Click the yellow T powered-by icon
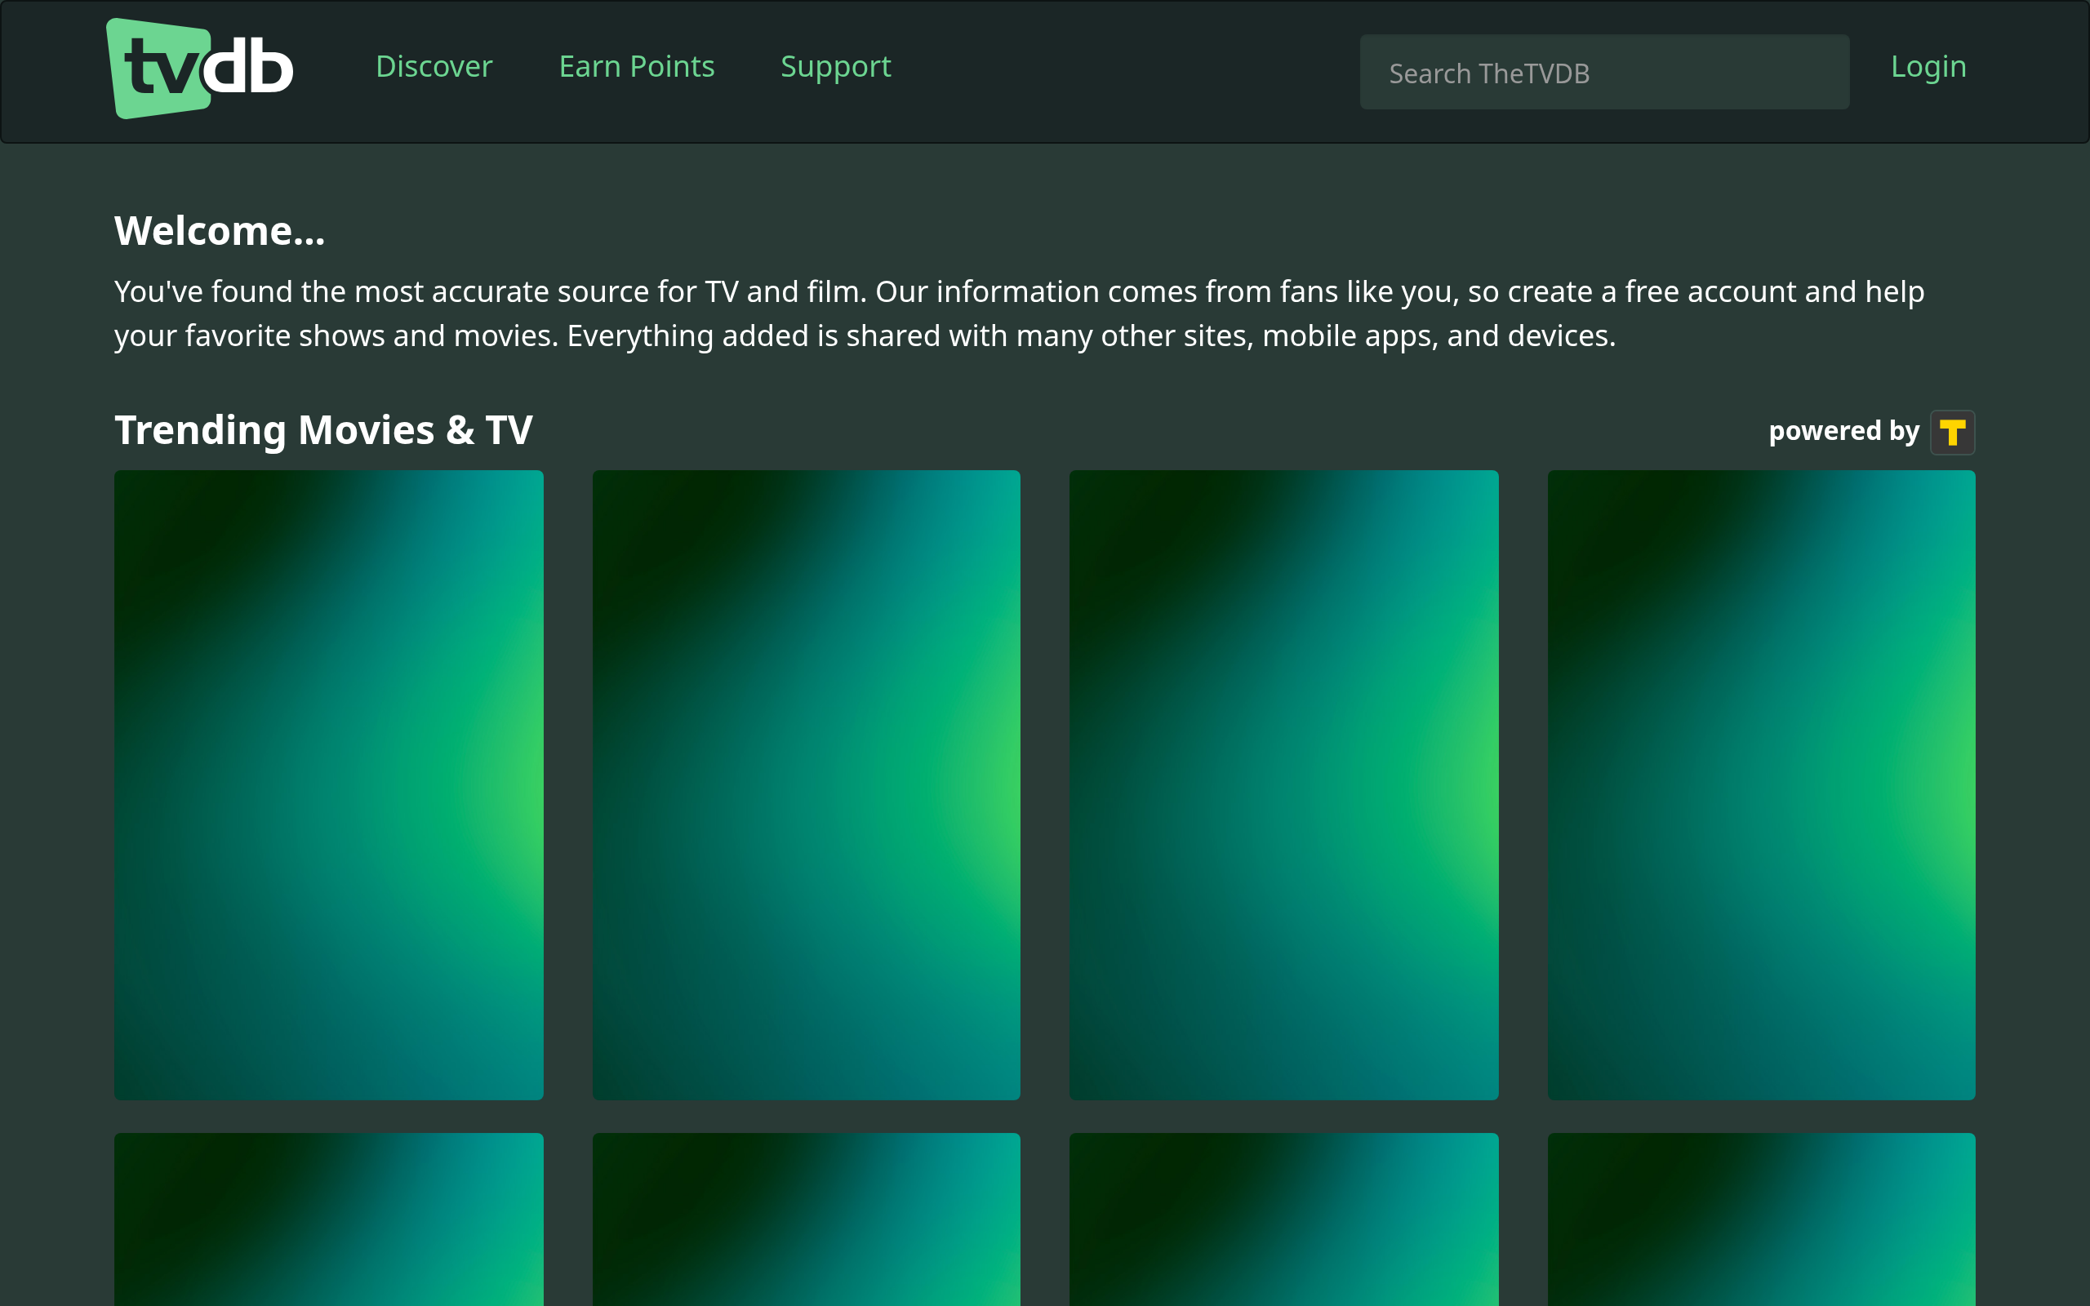Image resolution: width=2090 pixels, height=1306 pixels. click(x=1952, y=432)
